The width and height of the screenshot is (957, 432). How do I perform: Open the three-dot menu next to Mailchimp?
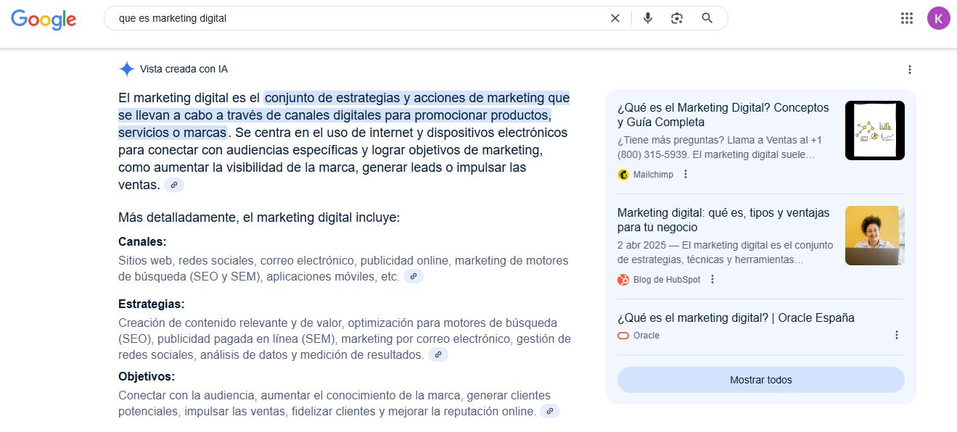(686, 174)
